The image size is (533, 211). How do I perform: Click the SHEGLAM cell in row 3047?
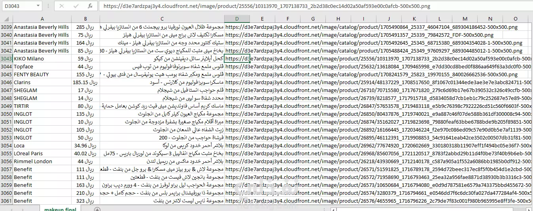(x=42, y=90)
